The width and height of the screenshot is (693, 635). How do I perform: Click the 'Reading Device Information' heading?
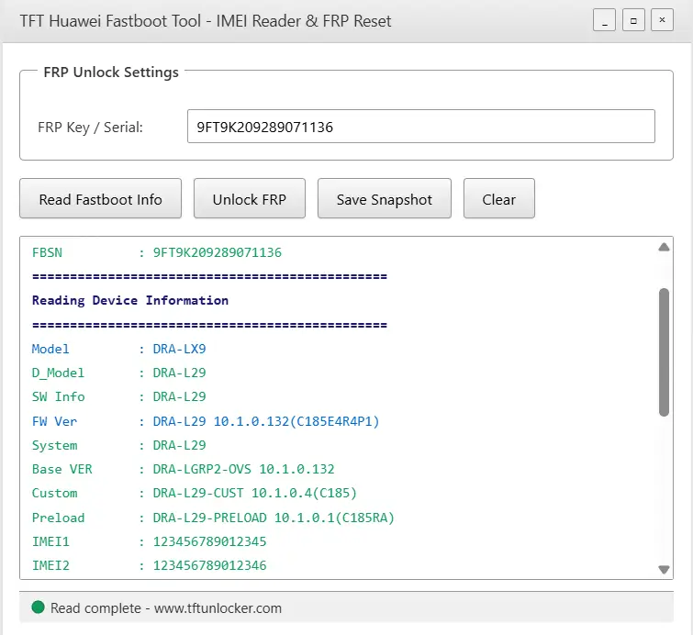130,300
